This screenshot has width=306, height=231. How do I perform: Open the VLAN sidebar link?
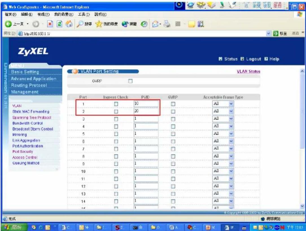click(17, 106)
